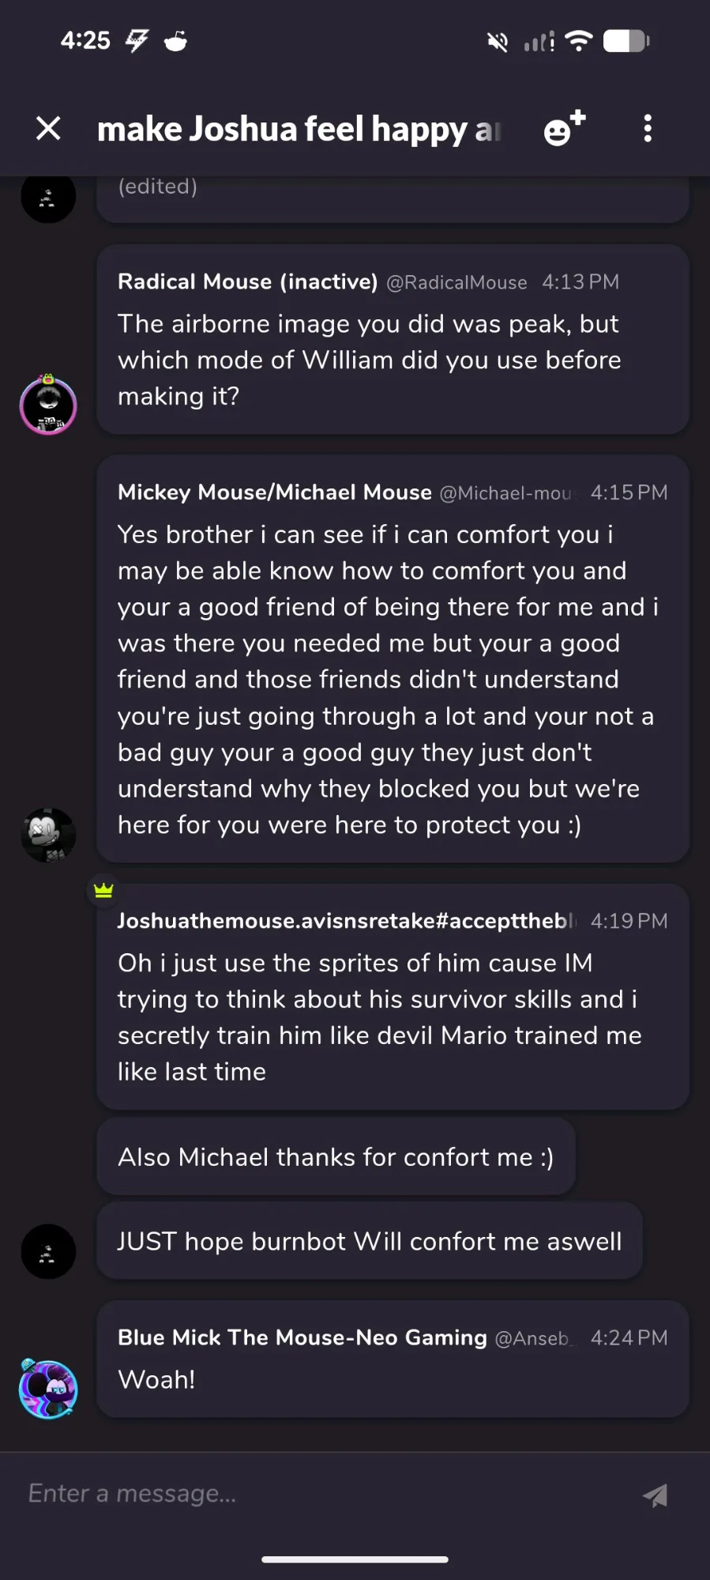Image resolution: width=710 pixels, height=1580 pixels.
Task: Open the three-dot more options menu
Action: [x=648, y=128]
